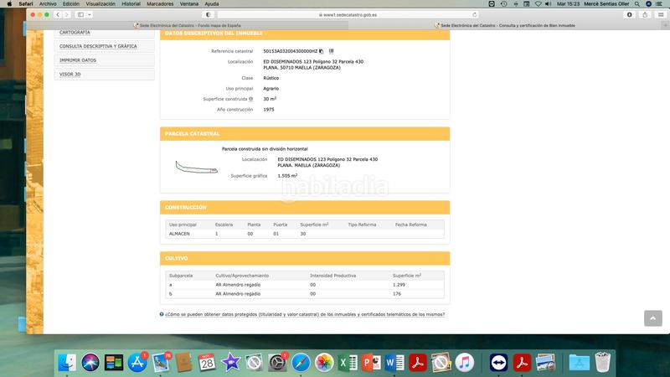670x377 pixels.
Task: Click the volume icon in the menu bar
Action: tap(549, 4)
